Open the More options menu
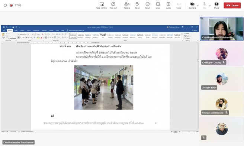 coord(179,6)
